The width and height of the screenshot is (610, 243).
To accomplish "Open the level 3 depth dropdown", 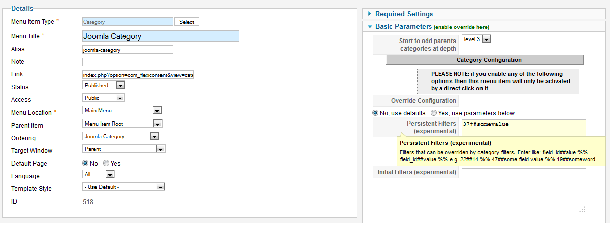I will (x=476, y=39).
